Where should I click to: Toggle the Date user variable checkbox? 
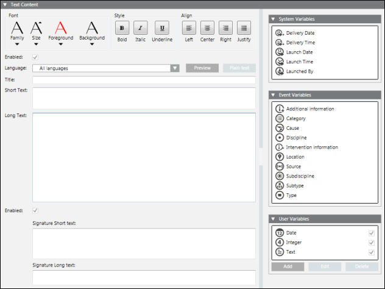[x=371, y=233]
